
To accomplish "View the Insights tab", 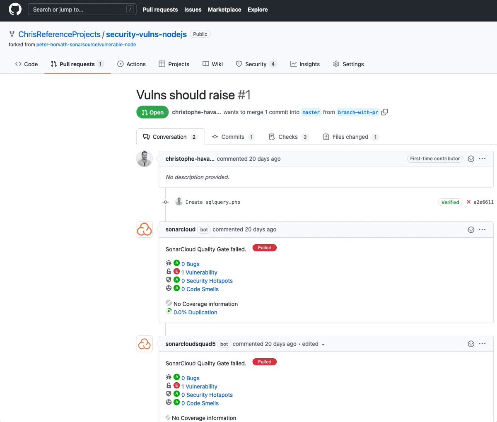I will [x=305, y=64].
